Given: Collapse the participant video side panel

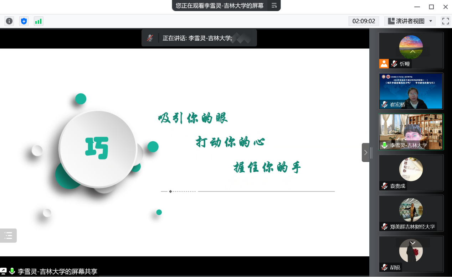Looking at the screenshot, I should click(365, 152).
